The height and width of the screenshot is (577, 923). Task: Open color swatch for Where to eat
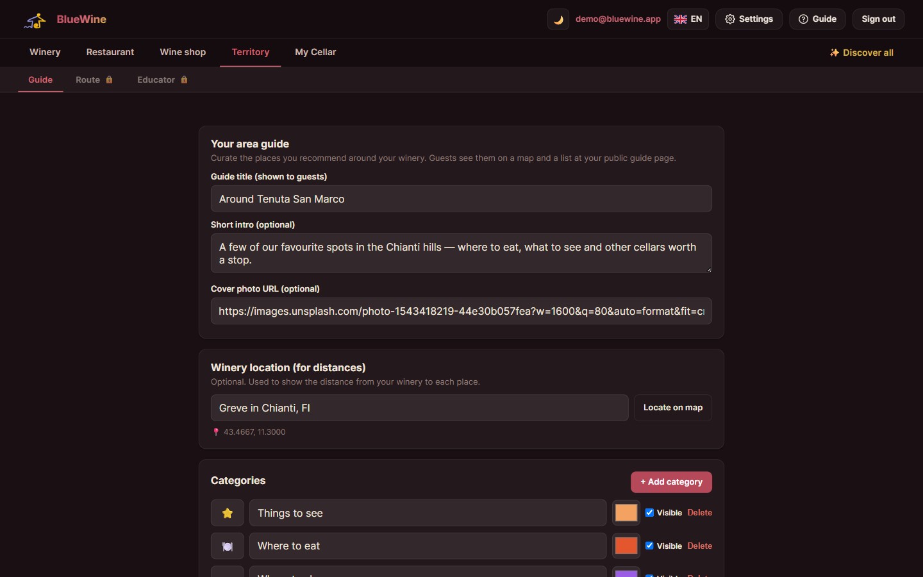tap(626, 546)
